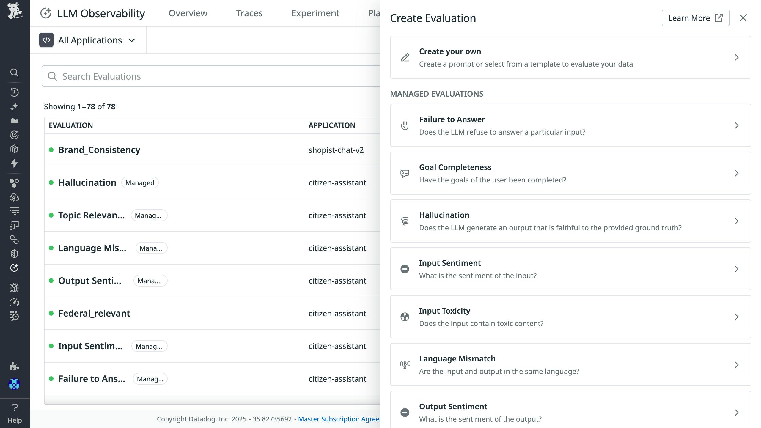761x428 pixels.
Task: Click the Learn More button
Action: [695, 18]
